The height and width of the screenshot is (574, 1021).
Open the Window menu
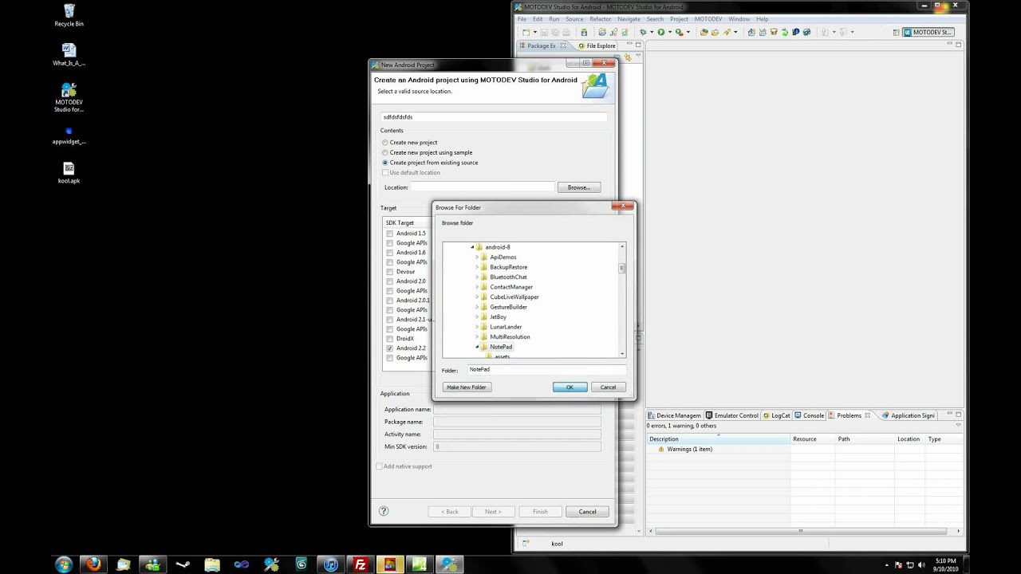coord(739,18)
